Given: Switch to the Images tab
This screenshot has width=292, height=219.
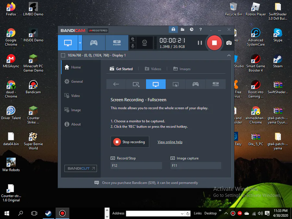Looking at the screenshot, I should point(182,69).
